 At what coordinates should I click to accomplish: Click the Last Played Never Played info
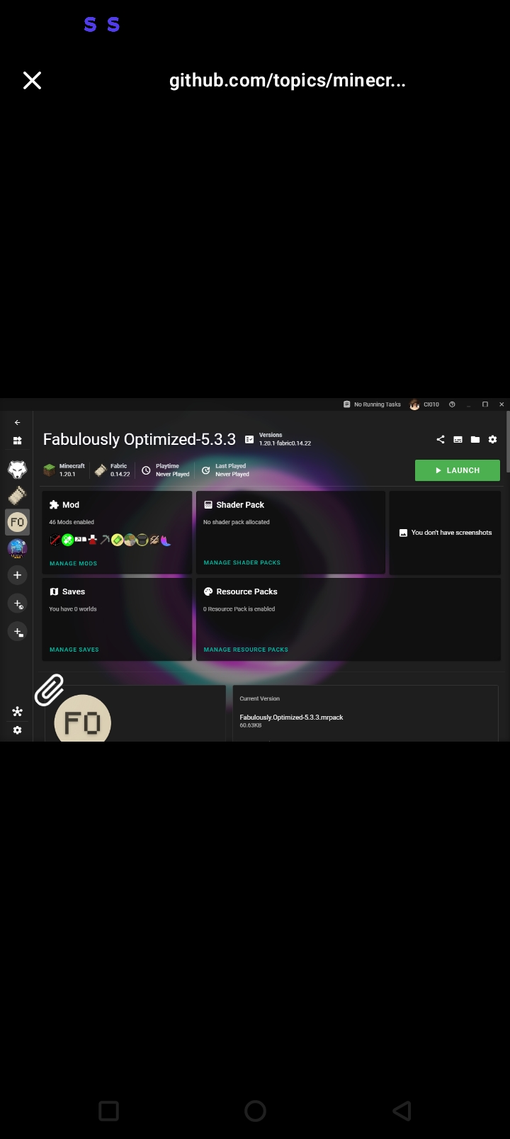(225, 470)
